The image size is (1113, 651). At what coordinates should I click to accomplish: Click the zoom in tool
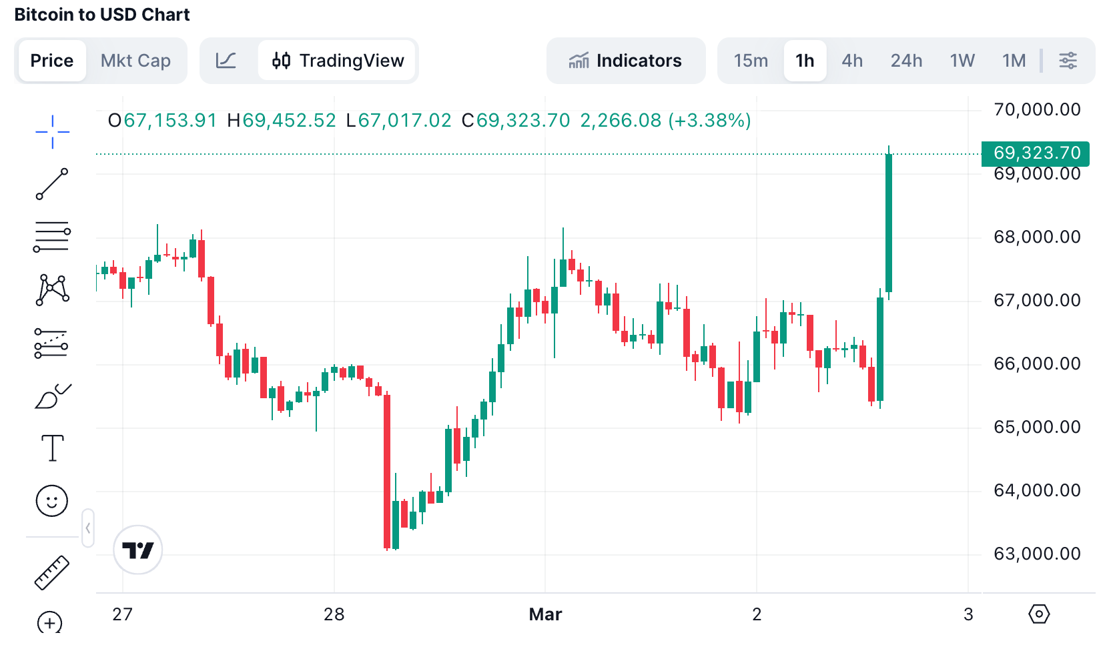point(50,624)
